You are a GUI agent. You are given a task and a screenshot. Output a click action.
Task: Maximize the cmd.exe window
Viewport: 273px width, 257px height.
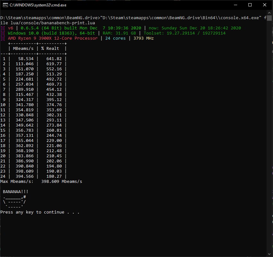[250, 5]
